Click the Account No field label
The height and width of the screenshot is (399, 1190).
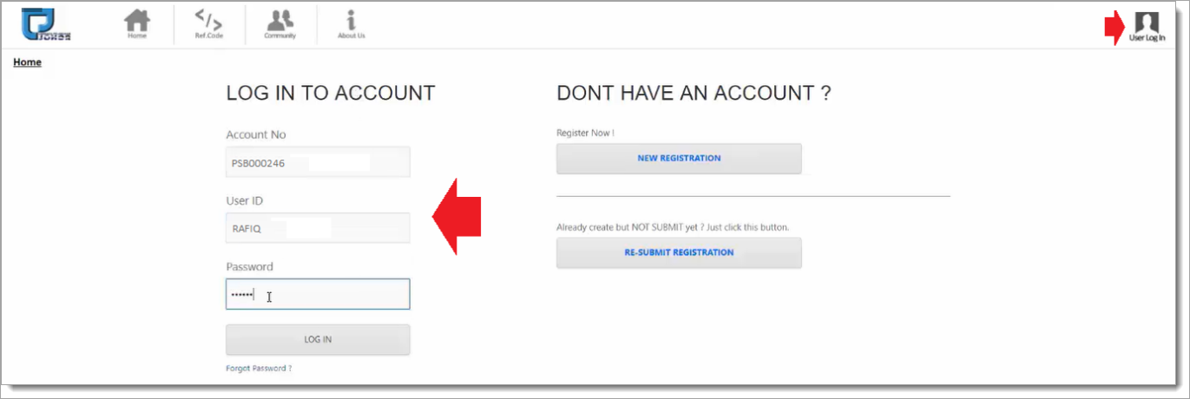point(255,134)
